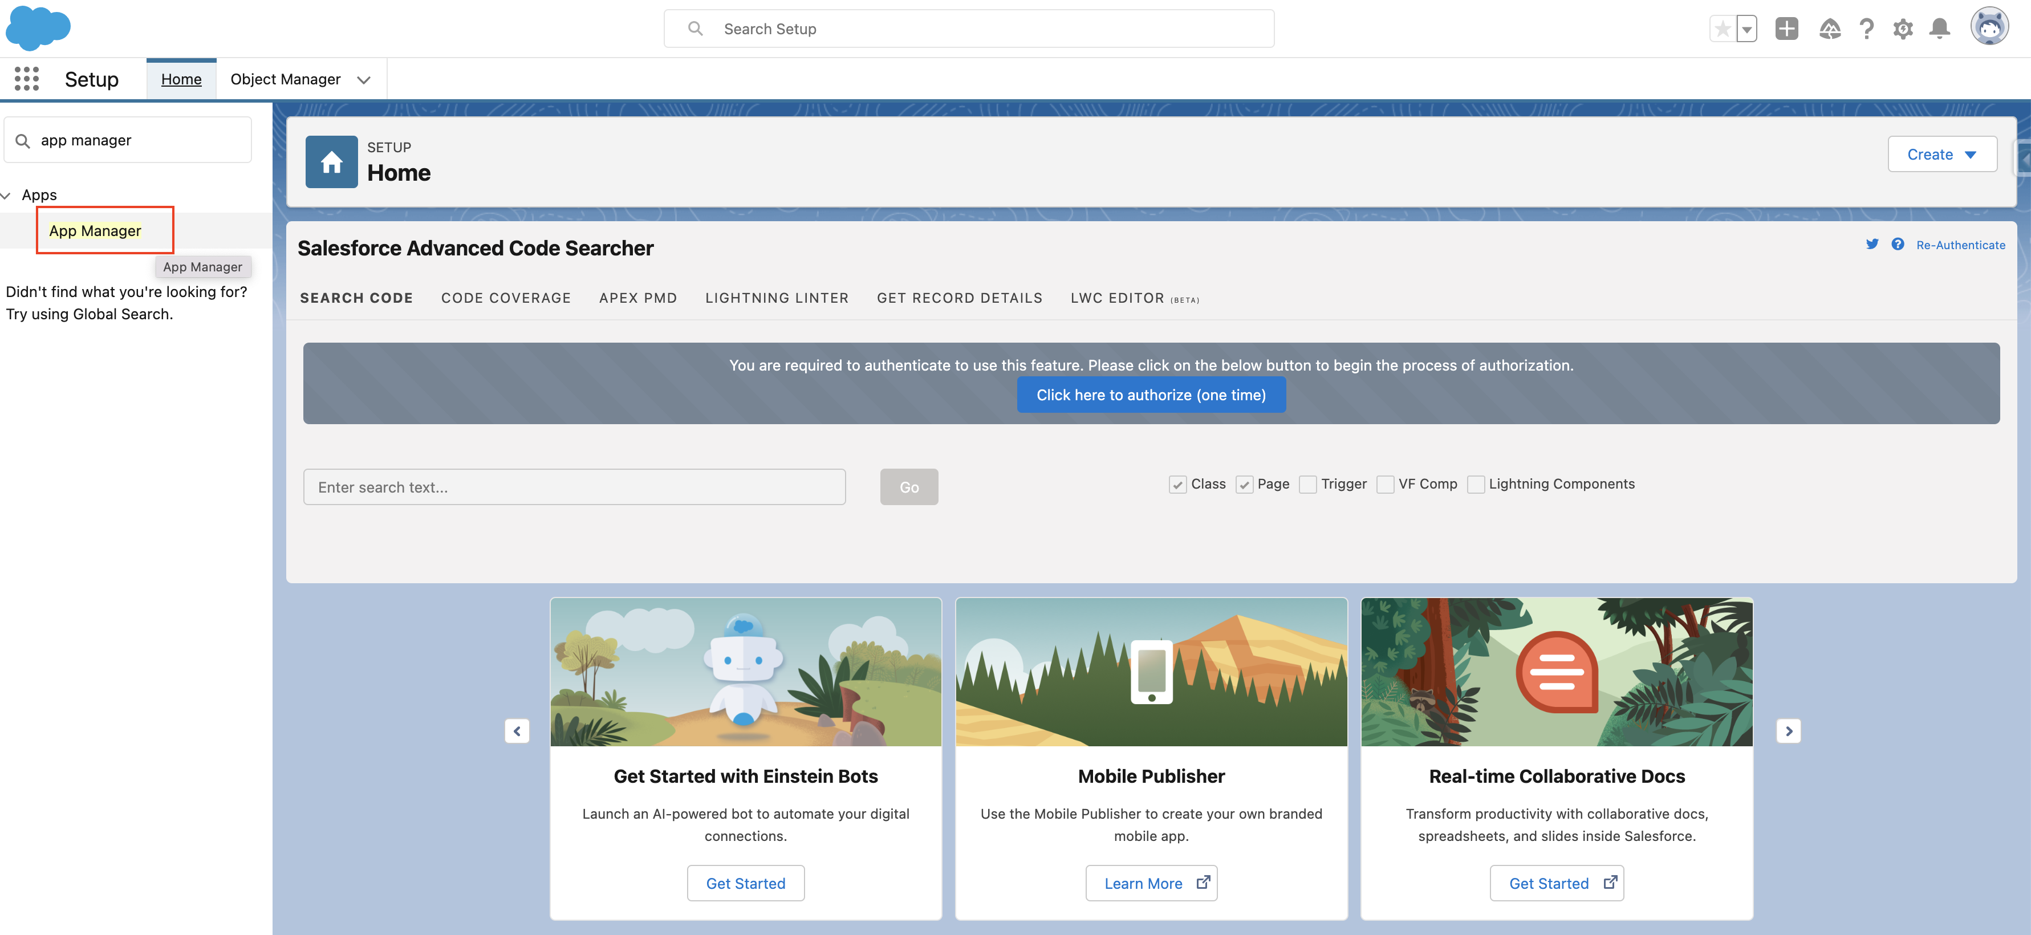Click the Re-Authenticate link
Viewport: 2031px width, 935px height.
[1960, 245]
